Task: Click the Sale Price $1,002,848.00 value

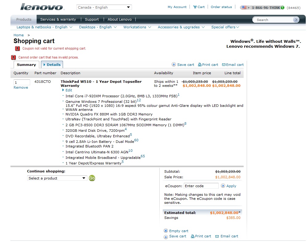Action: [228, 177]
